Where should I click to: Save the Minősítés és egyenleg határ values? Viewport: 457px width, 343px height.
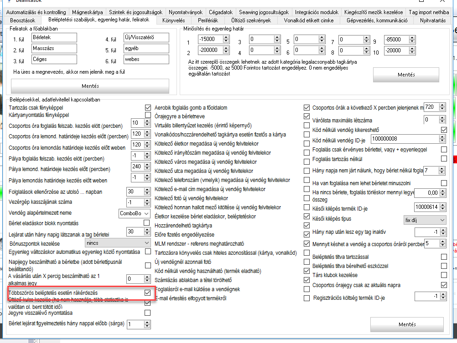tap(406, 75)
